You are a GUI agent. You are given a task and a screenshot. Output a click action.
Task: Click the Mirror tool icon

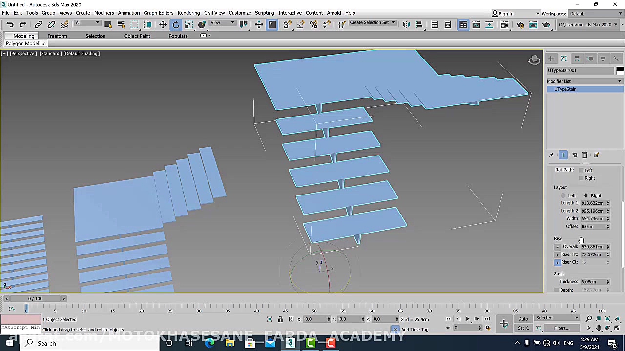coord(406,25)
